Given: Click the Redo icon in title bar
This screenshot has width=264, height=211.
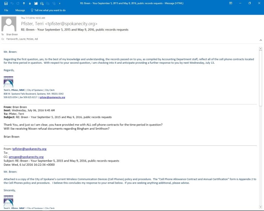Looking at the screenshot, I should (17, 3).
